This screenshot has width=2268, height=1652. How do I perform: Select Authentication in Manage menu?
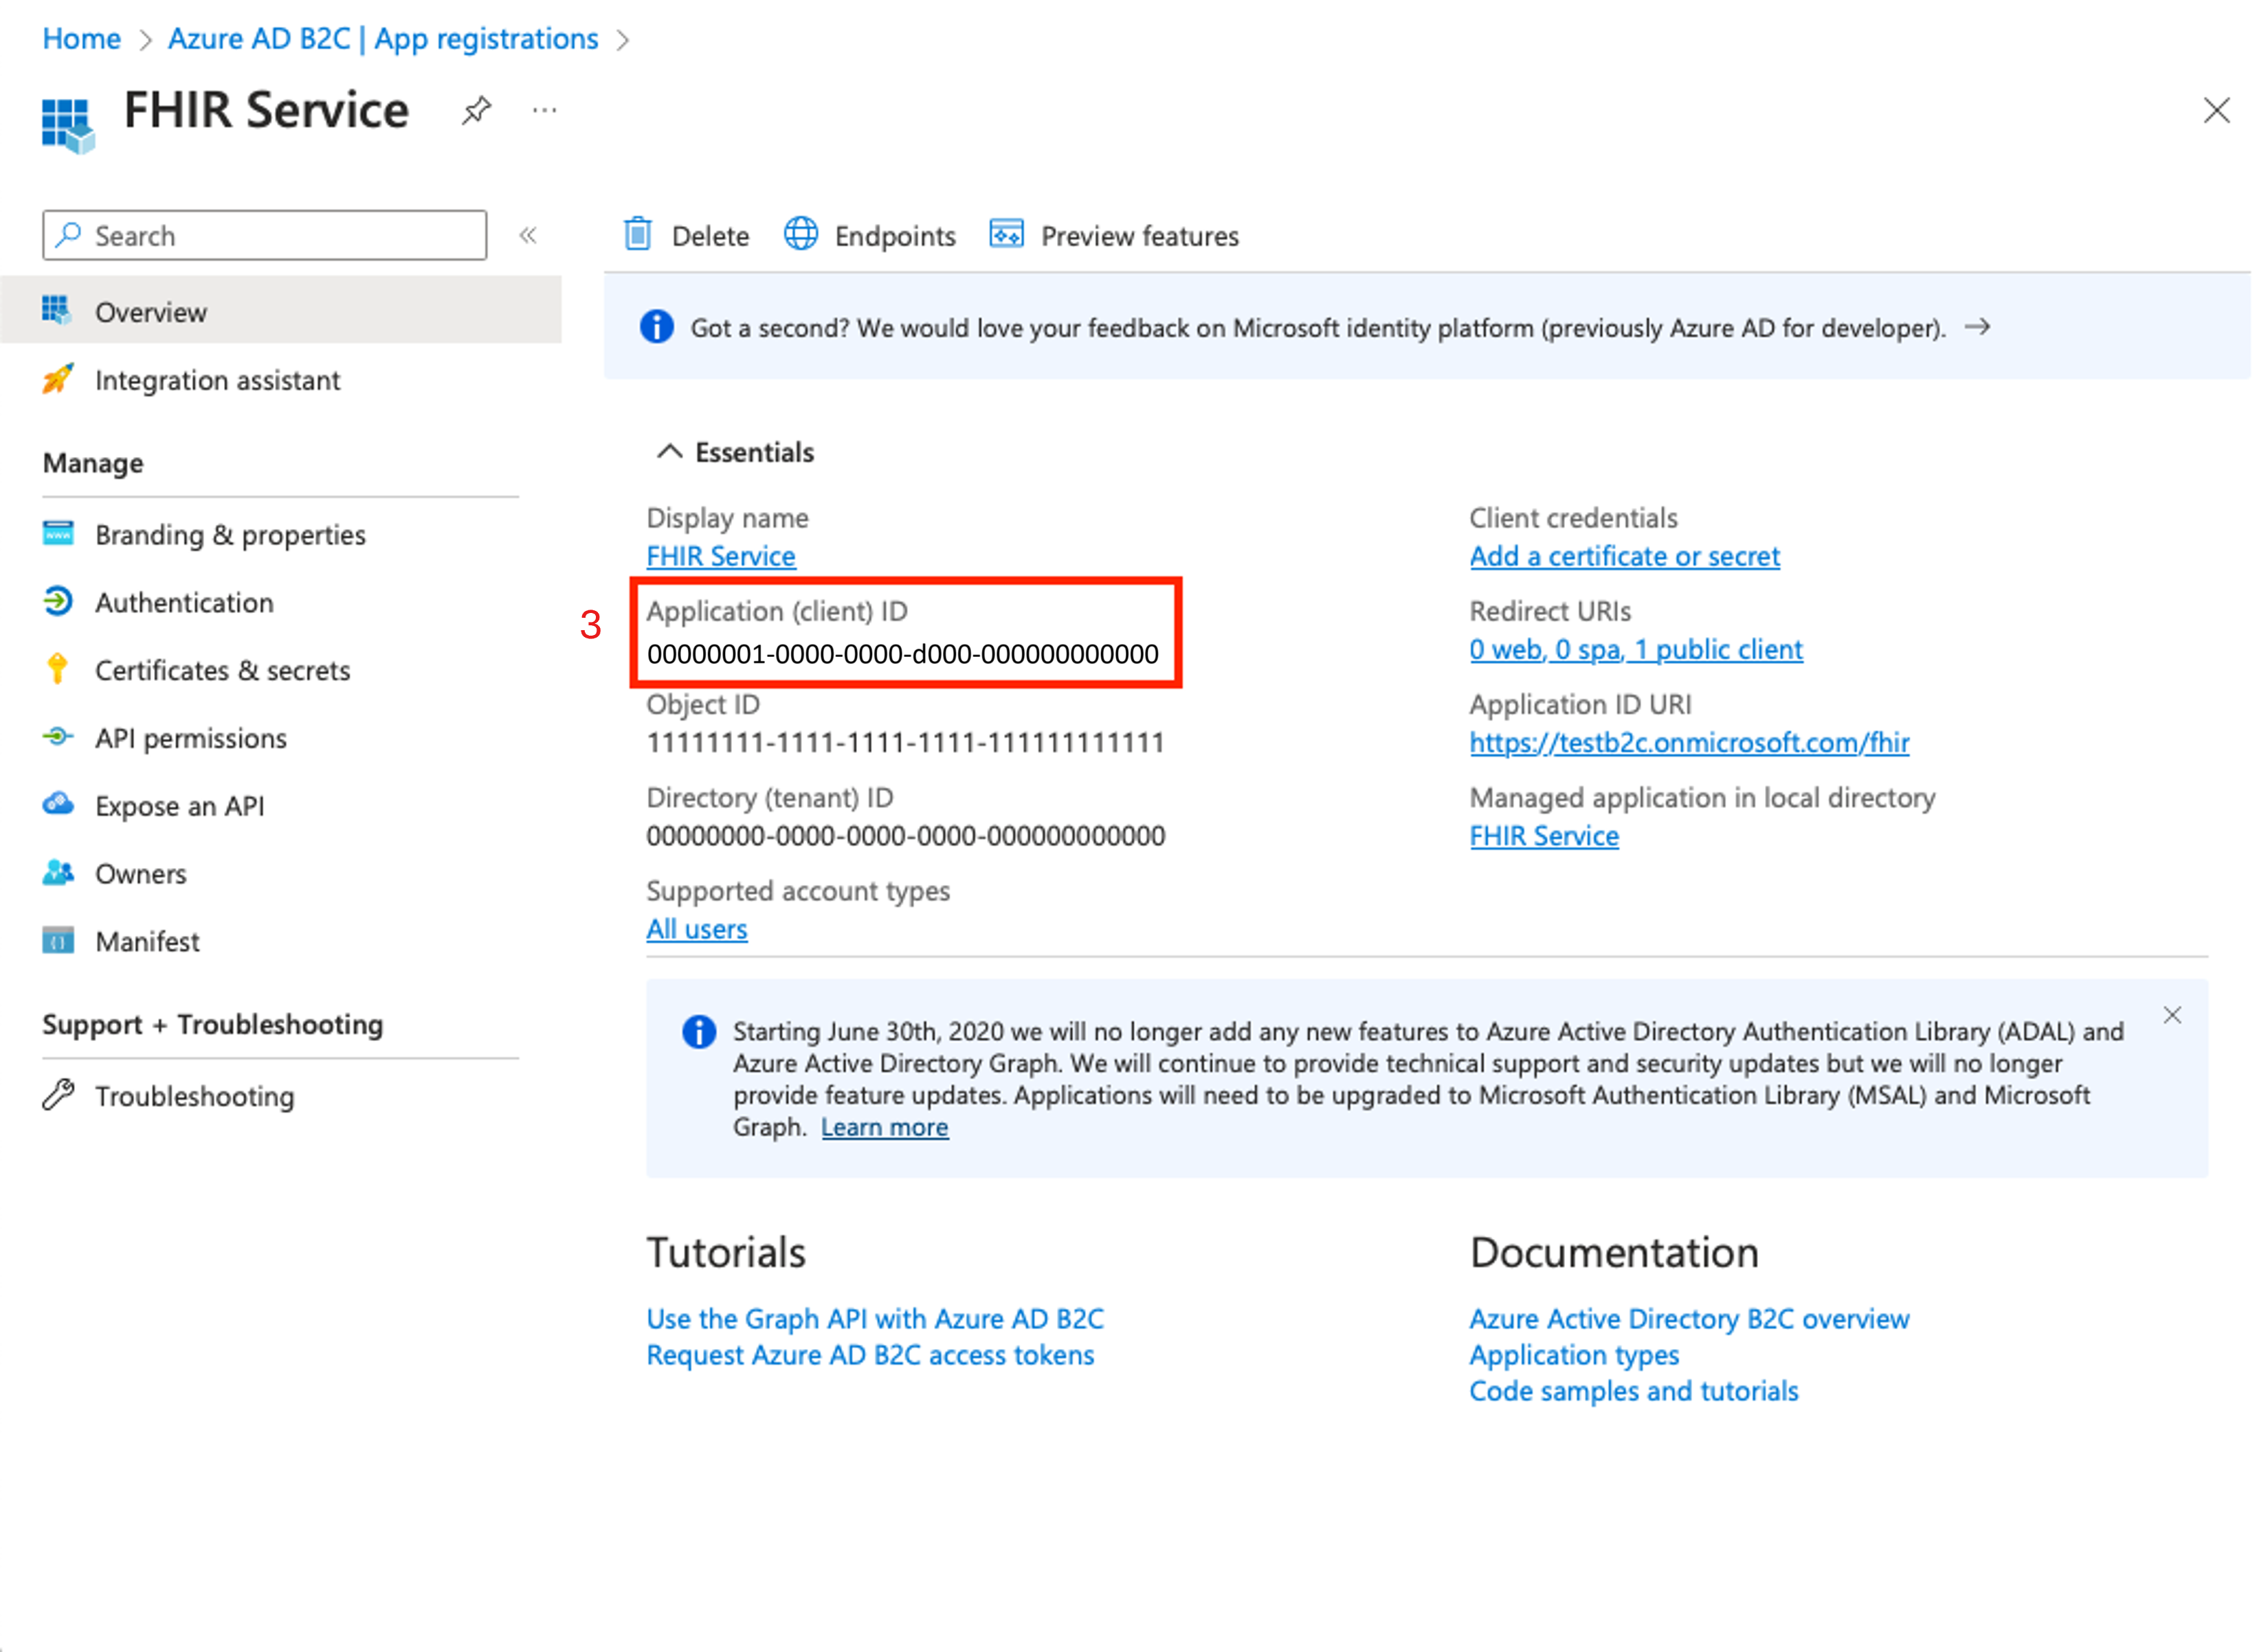pyautogui.click(x=184, y=602)
